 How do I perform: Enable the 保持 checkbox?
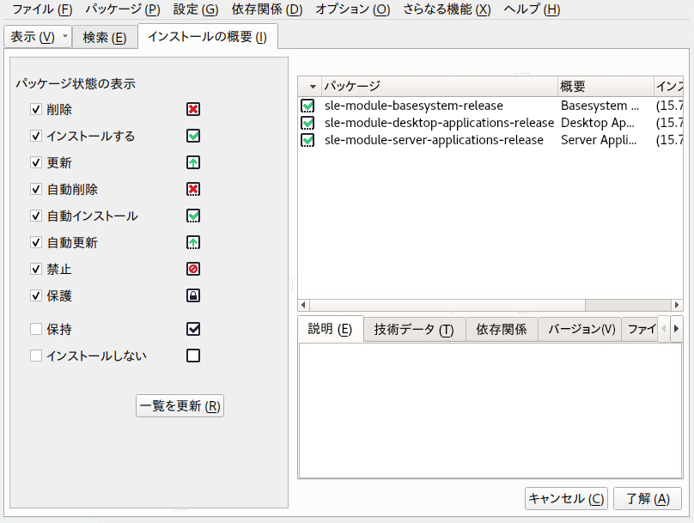click(x=36, y=329)
